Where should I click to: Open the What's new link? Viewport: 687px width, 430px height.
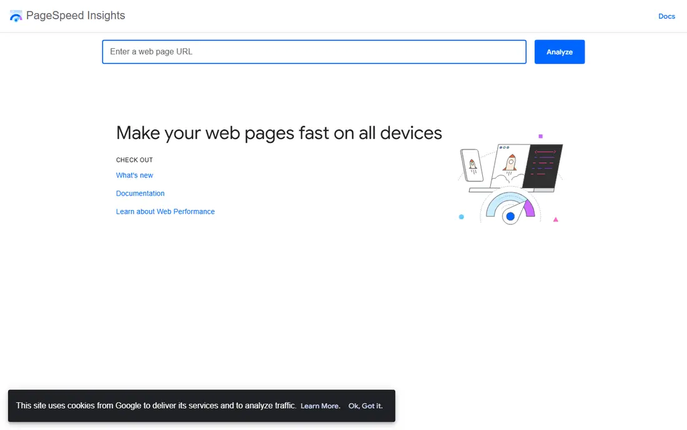pos(134,176)
